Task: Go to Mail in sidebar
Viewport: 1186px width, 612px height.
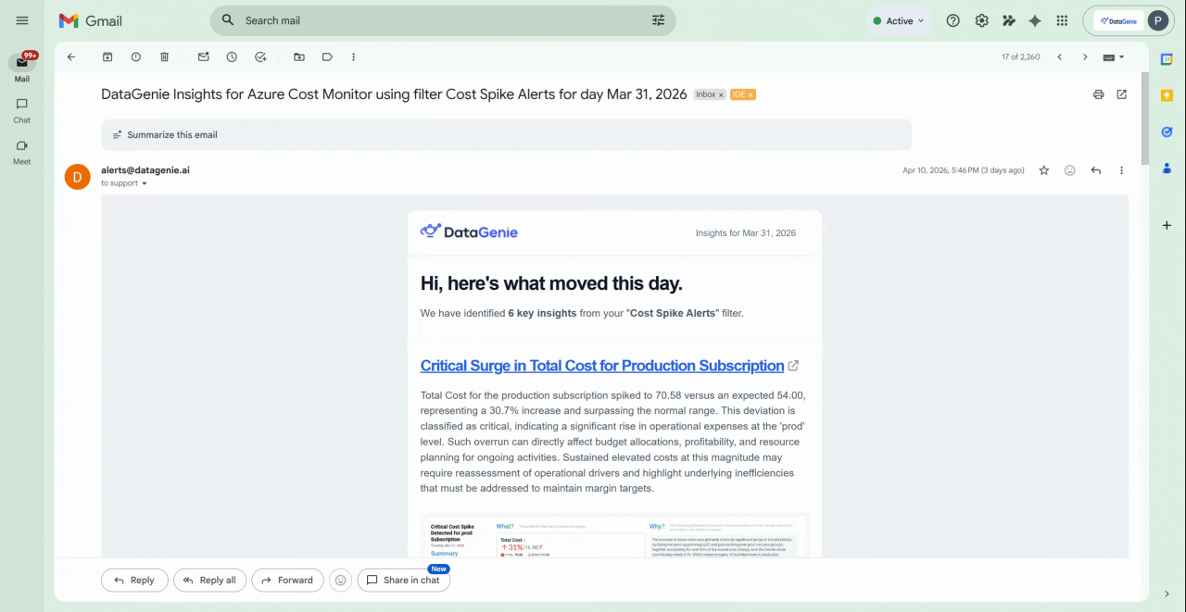Action: [x=22, y=68]
